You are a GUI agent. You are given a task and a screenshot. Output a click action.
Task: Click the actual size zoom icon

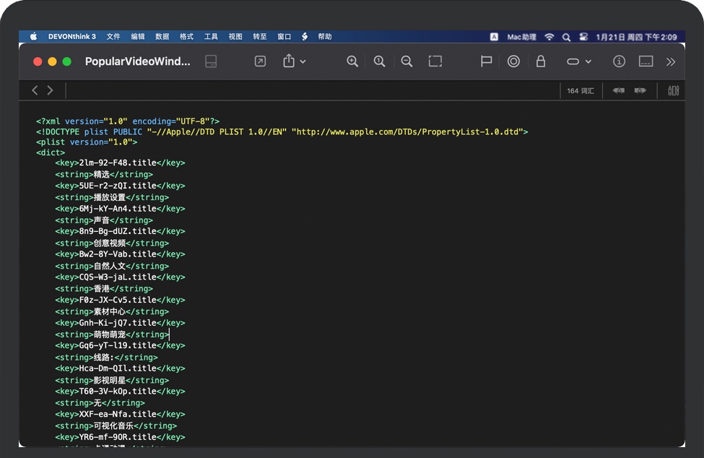pos(380,61)
